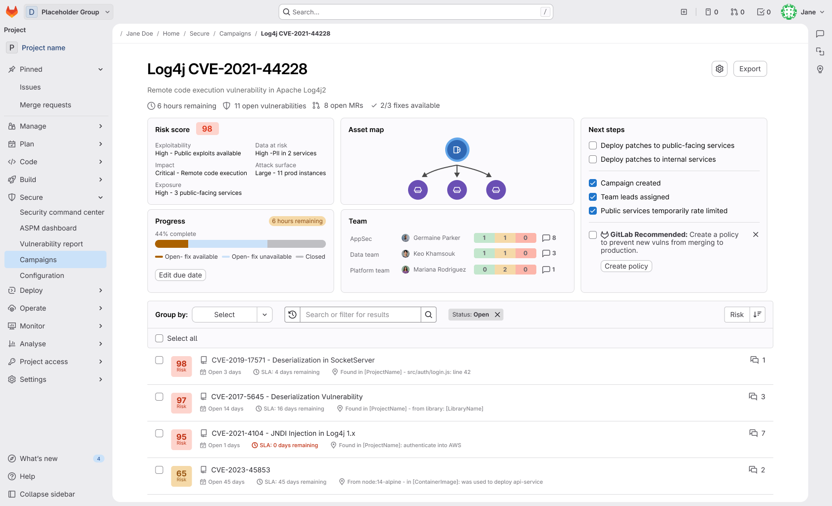Open Security command center

[62, 212]
